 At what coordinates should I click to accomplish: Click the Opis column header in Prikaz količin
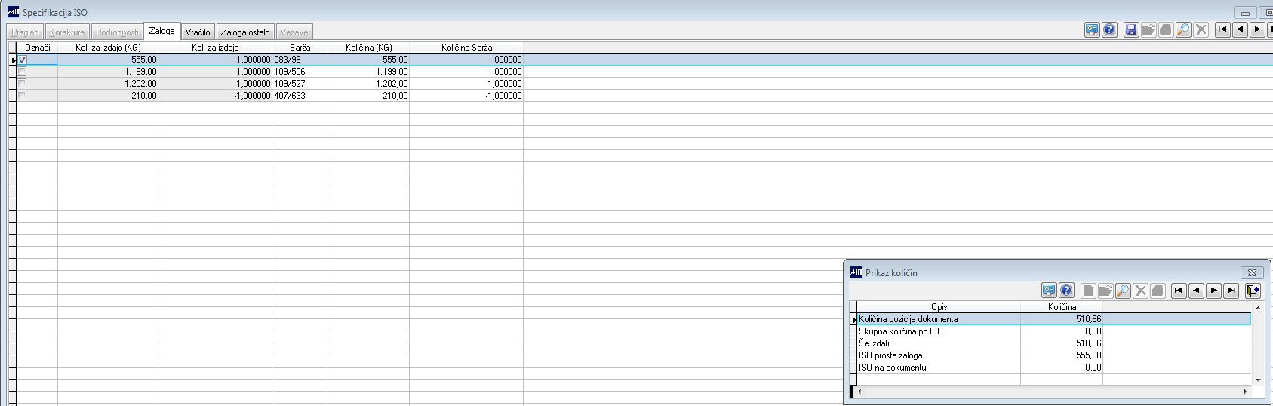pyautogui.click(x=939, y=307)
